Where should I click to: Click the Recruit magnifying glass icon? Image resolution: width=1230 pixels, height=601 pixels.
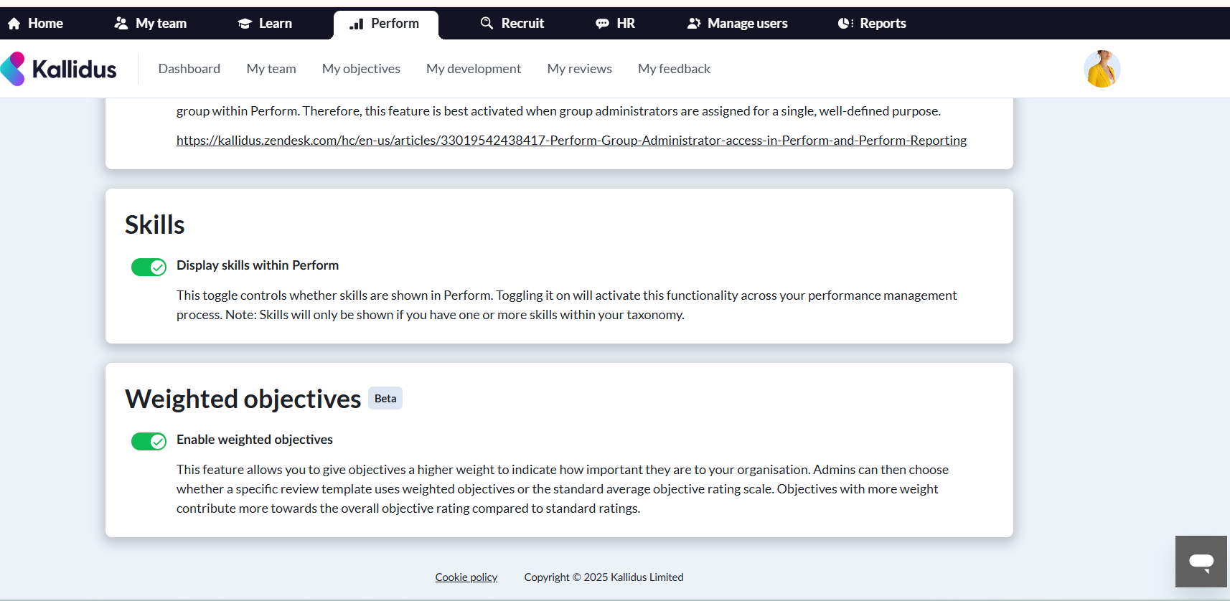(487, 23)
